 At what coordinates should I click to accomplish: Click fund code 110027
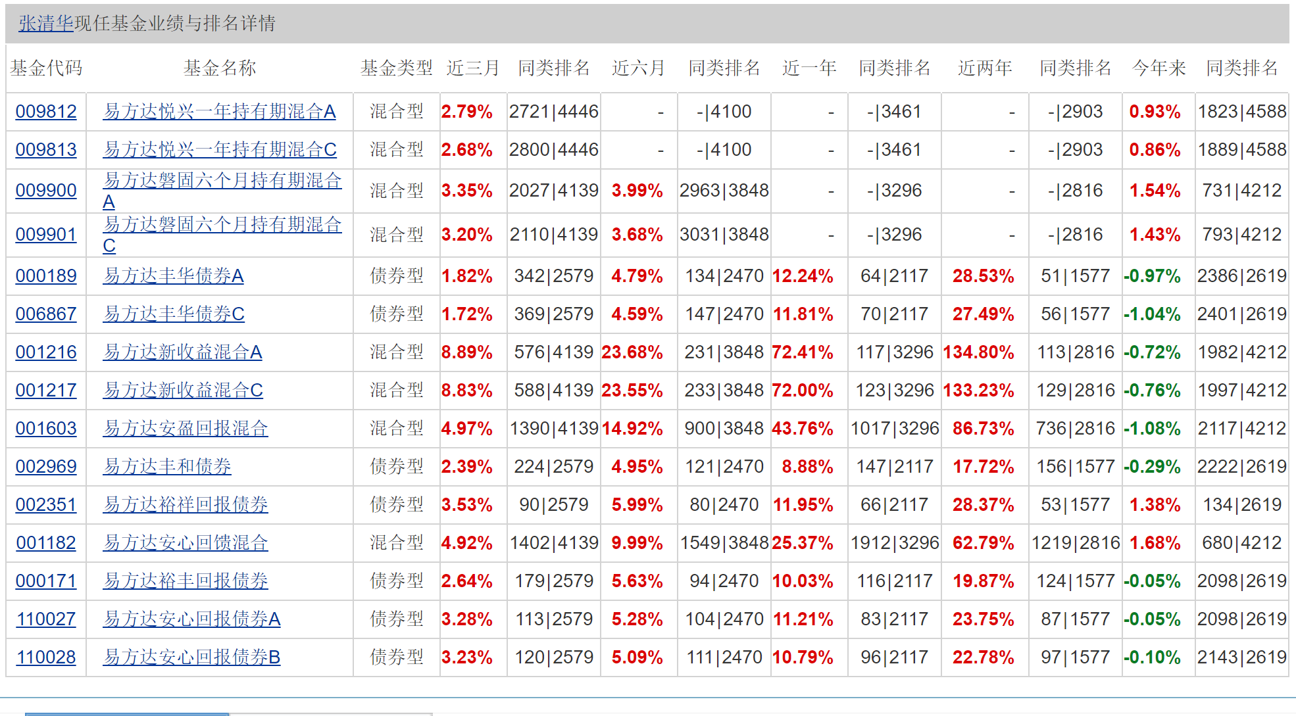[x=46, y=619]
